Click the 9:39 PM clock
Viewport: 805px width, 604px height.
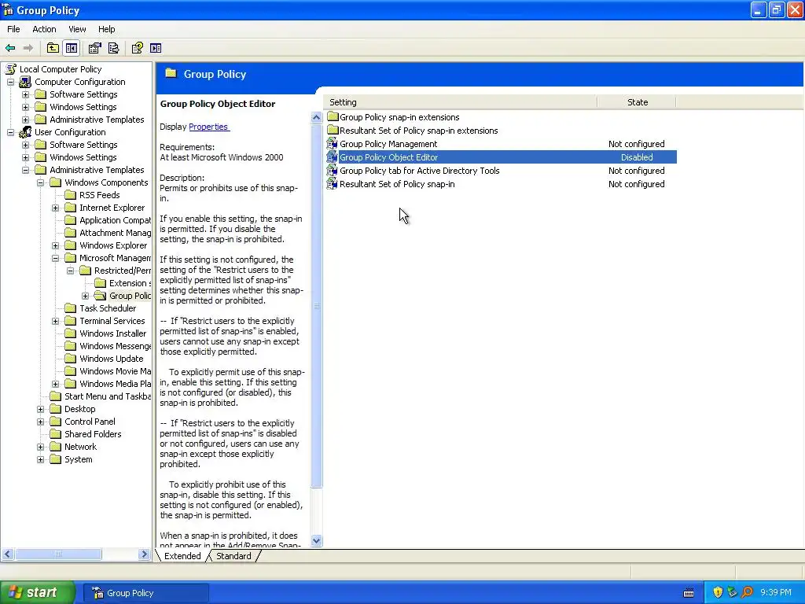(776, 592)
